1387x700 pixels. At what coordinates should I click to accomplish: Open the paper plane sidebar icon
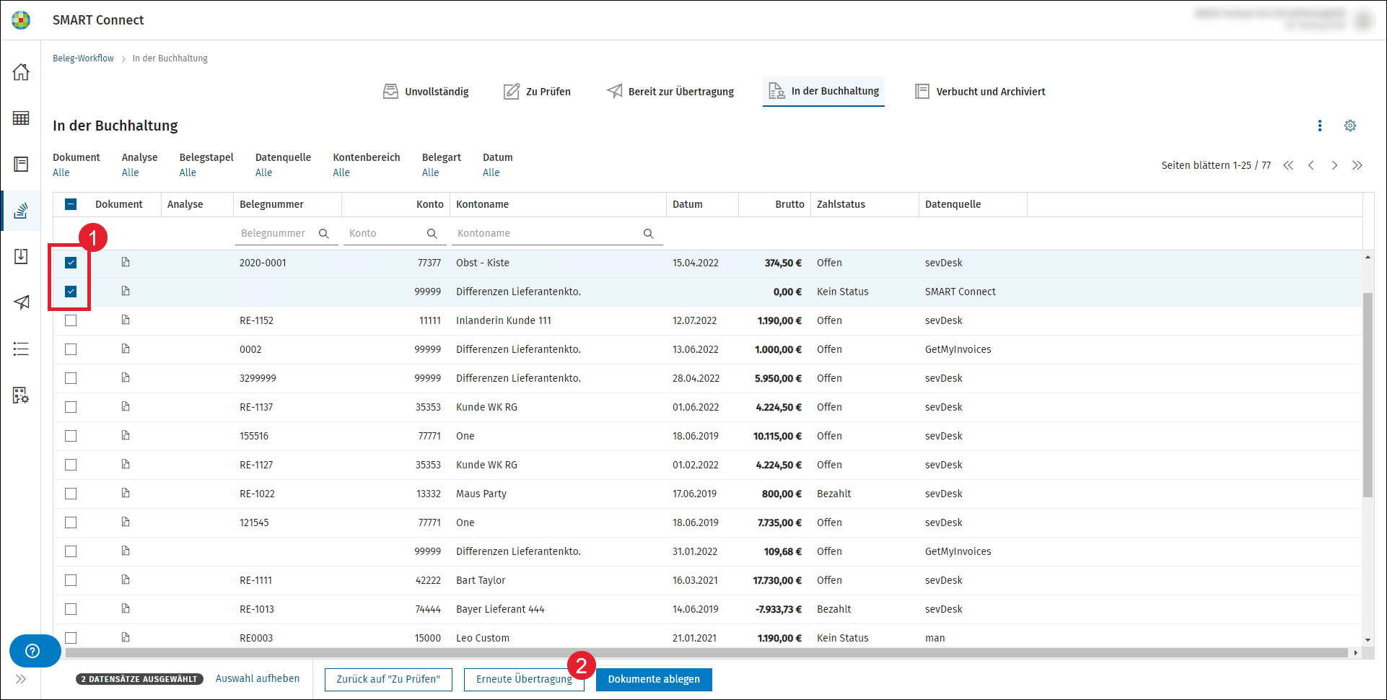[x=21, y=302]
